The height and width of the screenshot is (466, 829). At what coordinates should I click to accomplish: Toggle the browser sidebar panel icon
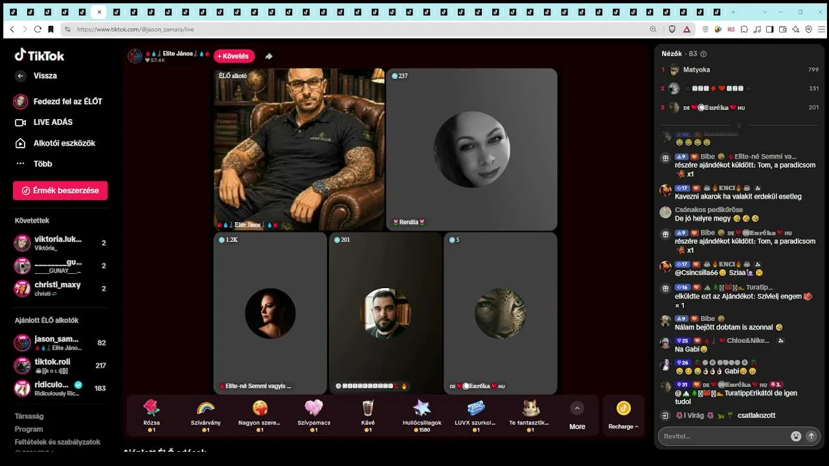click(x=770, y=29)
